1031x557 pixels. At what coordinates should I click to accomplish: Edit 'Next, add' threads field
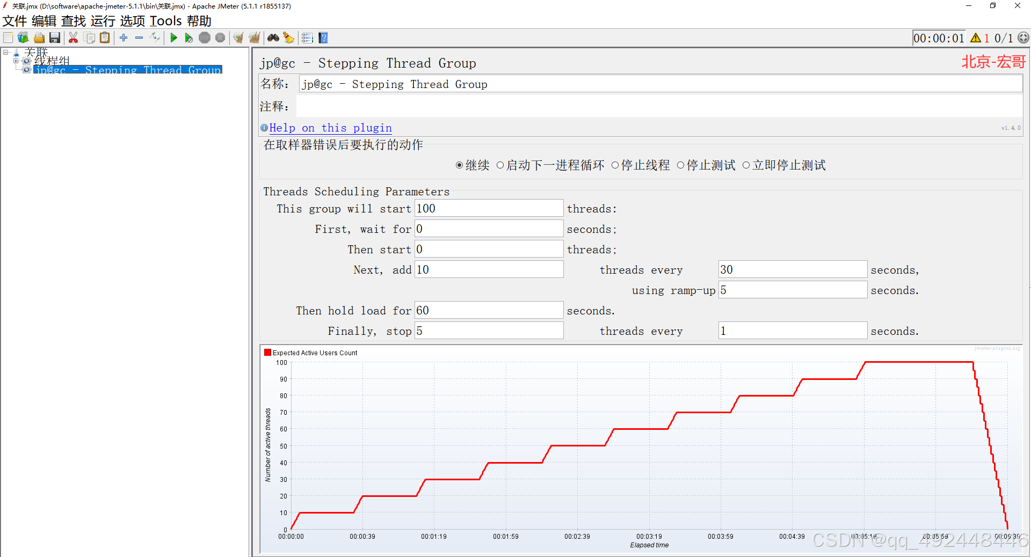coord(489,269)
